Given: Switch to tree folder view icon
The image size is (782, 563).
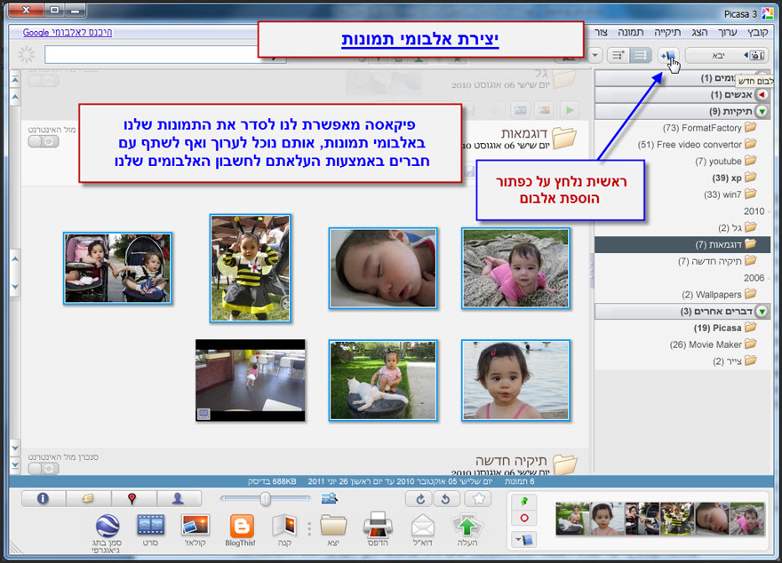Looking at the screenshot, I should pos(618,55).
